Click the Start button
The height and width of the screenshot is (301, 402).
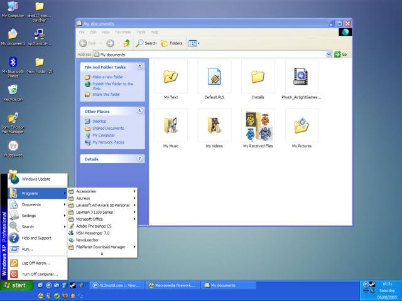tap(16, 285)
